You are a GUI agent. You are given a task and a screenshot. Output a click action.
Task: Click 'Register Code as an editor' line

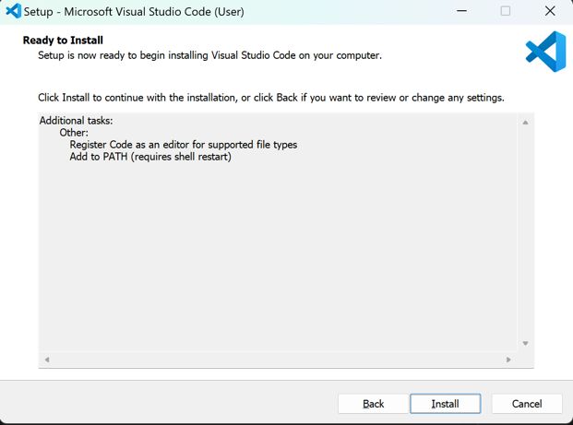183,145
